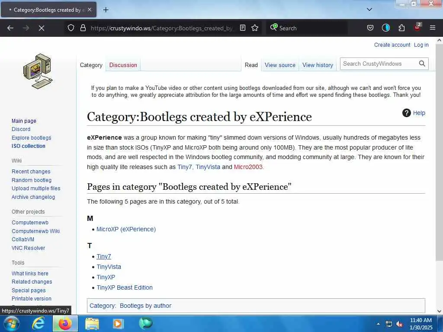Open Archive changelog link
This screenshot has width=443, height=332.
(x=33, y=197)
